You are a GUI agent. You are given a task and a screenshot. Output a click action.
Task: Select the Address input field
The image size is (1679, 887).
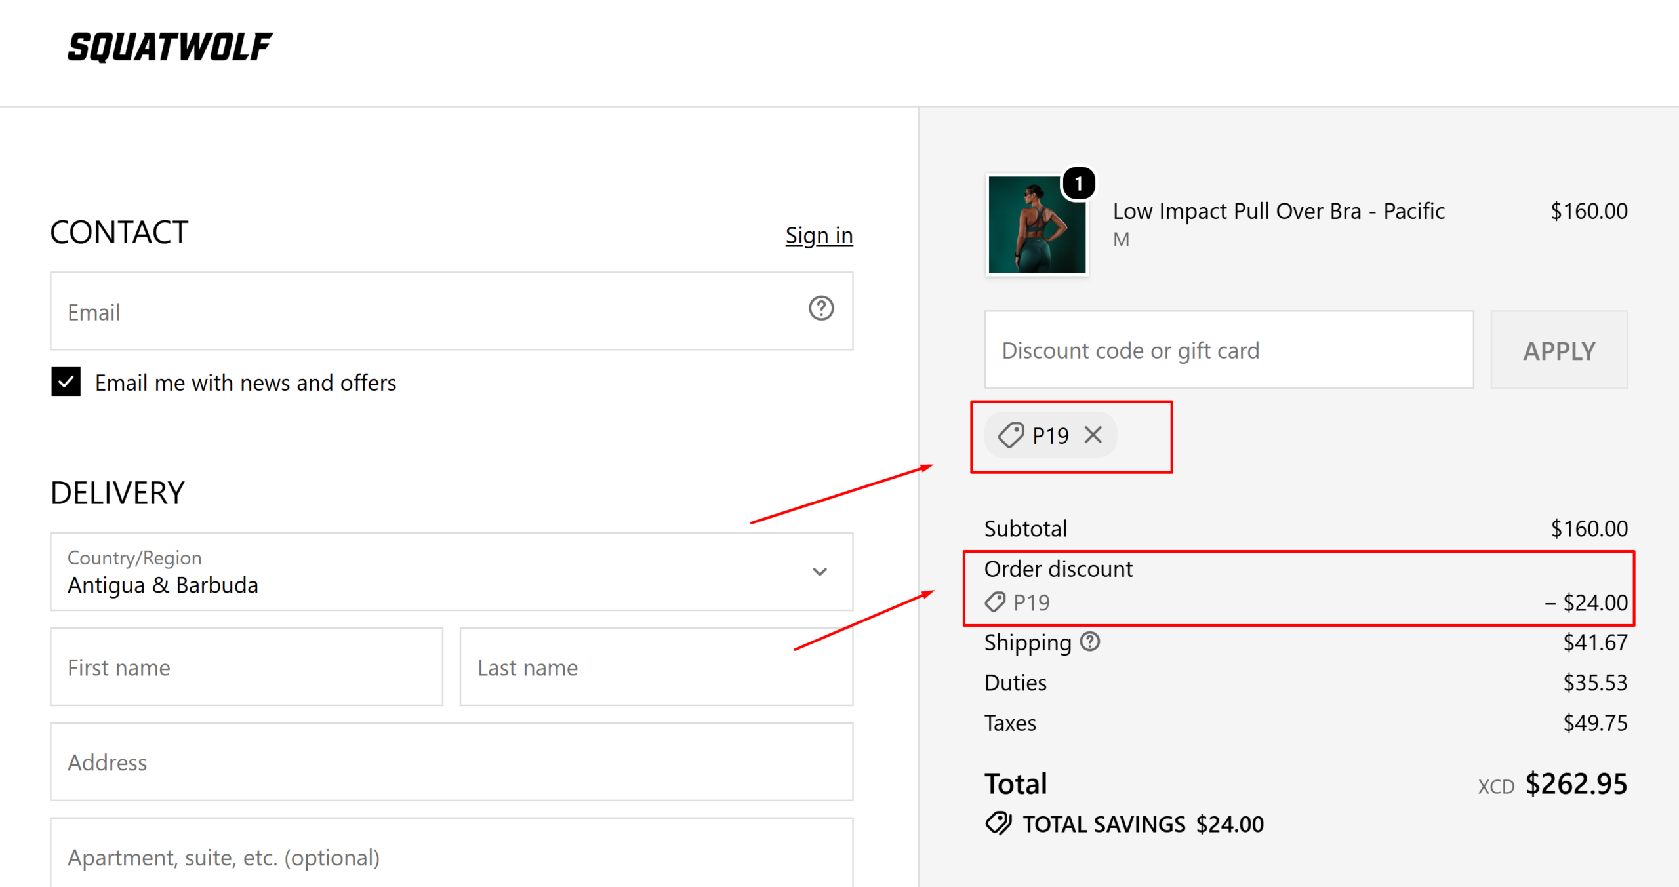pyautogui.click(x=451, y=762)
